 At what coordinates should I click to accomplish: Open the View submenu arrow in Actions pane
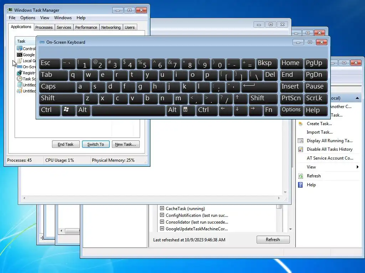pyautogui.click(x=358, y=167)
